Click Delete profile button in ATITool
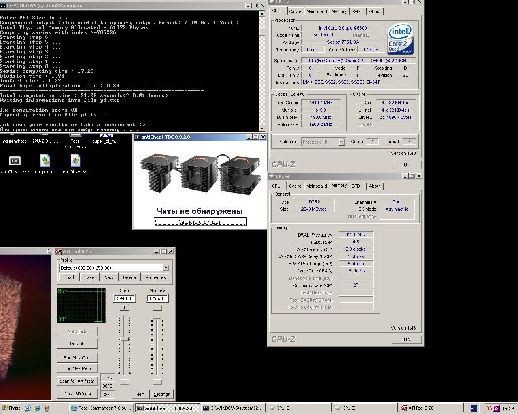 click(x=129, y=277)
